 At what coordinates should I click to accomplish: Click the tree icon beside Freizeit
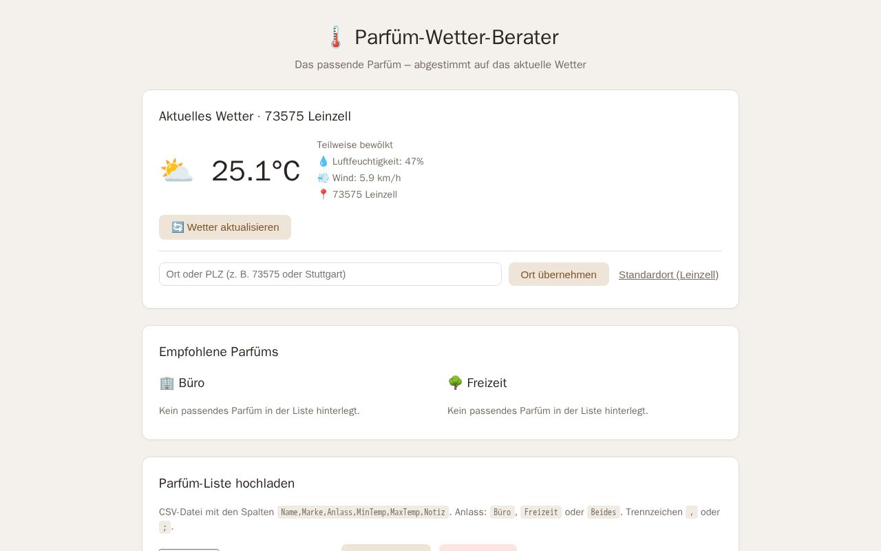click(x=455, y=383)
